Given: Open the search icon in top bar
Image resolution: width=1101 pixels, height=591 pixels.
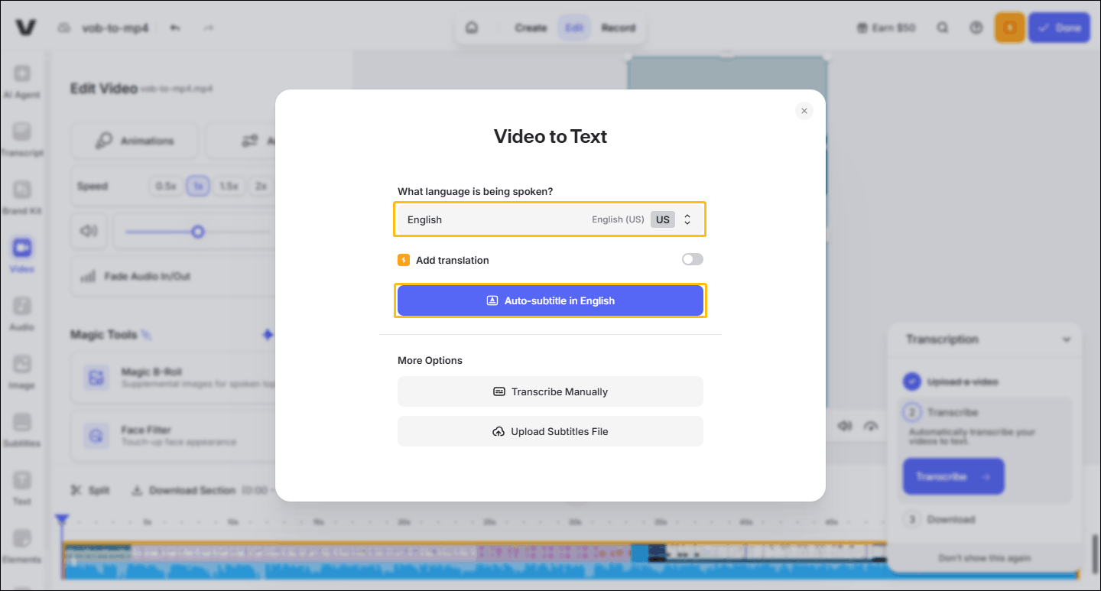Looking at the screenshot, I should pyautogui.click(x=943, y=28).
